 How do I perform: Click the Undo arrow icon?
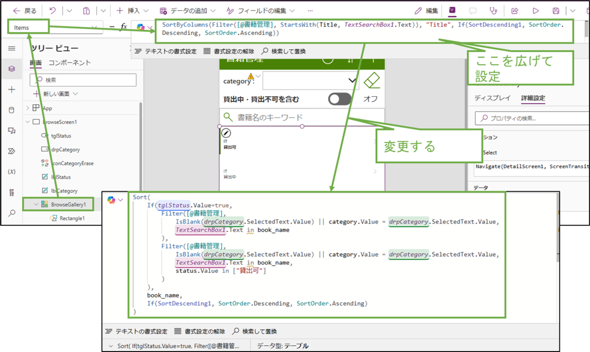[x=53, y=10]
